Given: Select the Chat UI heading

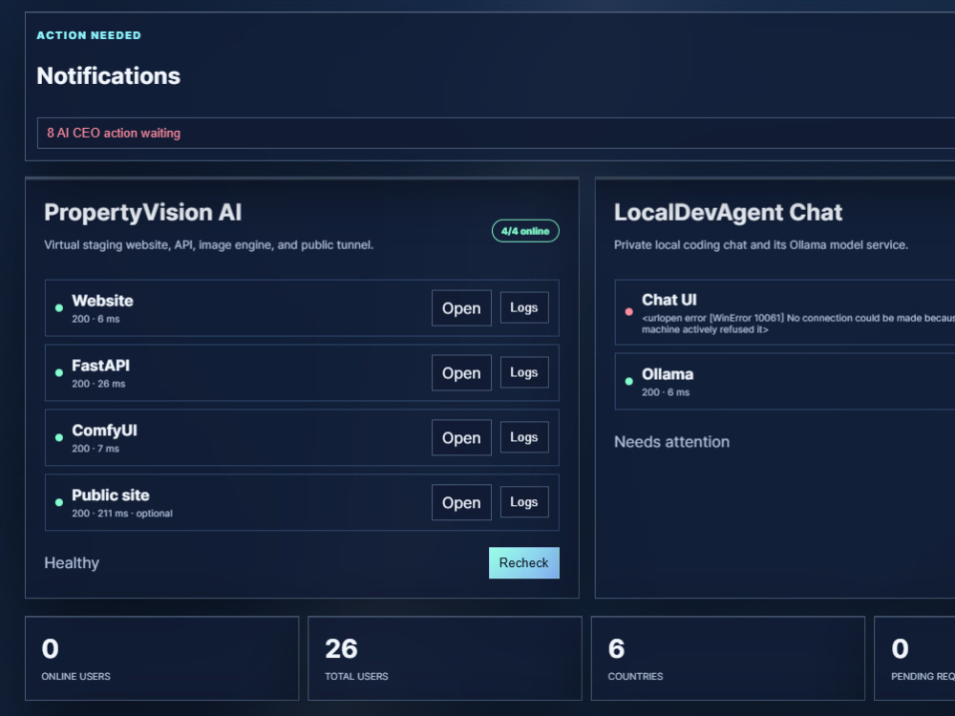Looking at the screenshot, I should click(668, 300).
